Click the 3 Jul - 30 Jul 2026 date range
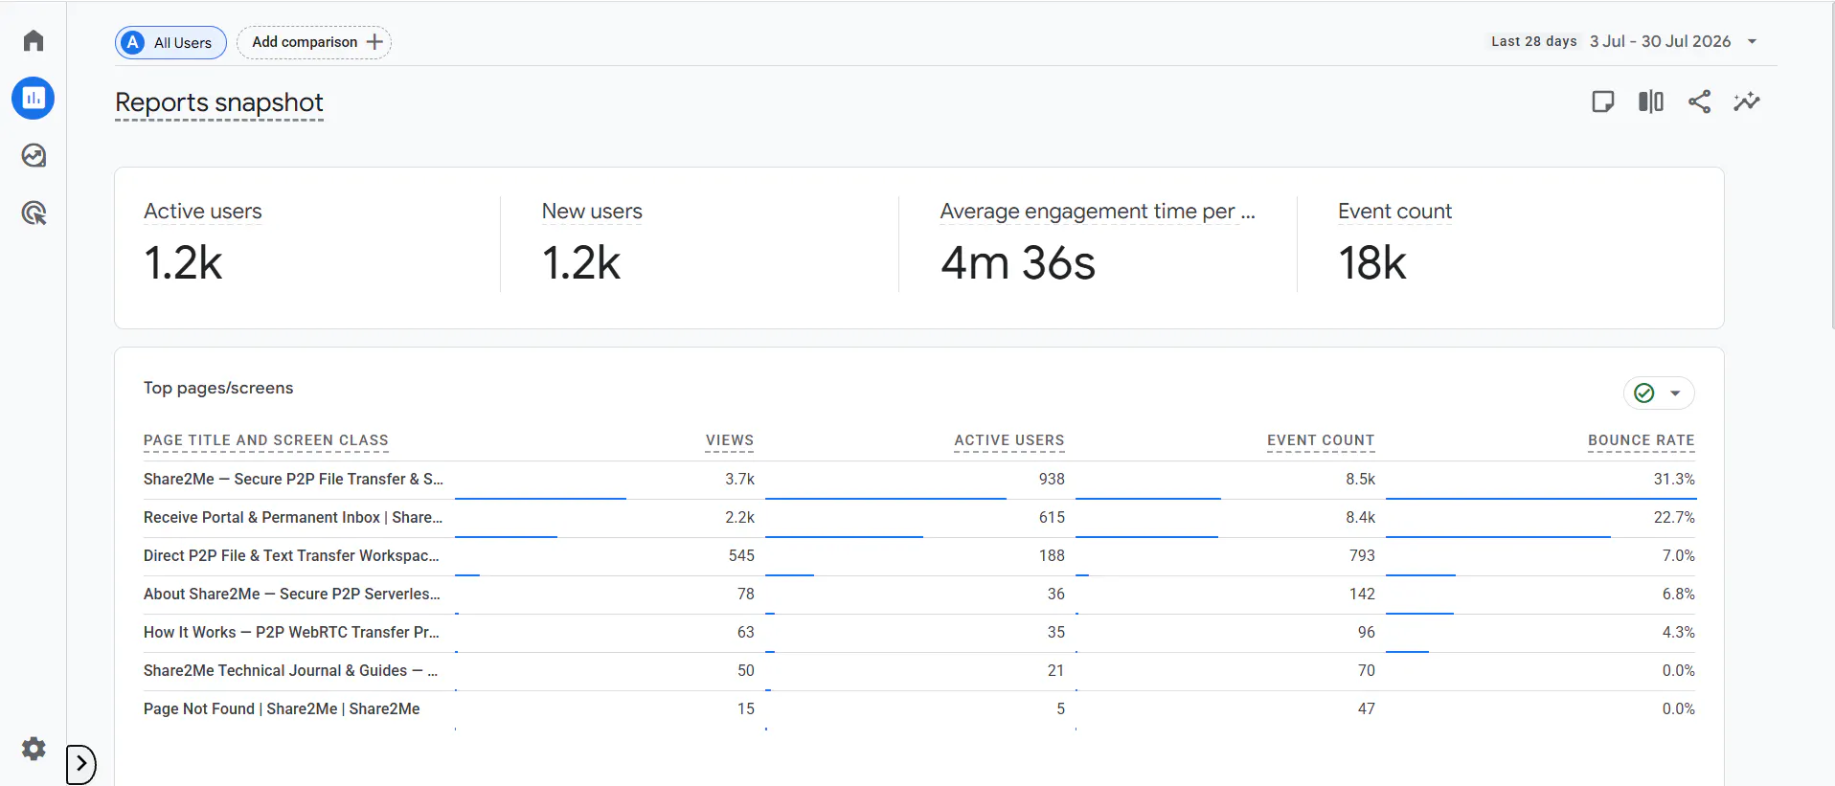 click(x=1660, y=41)
